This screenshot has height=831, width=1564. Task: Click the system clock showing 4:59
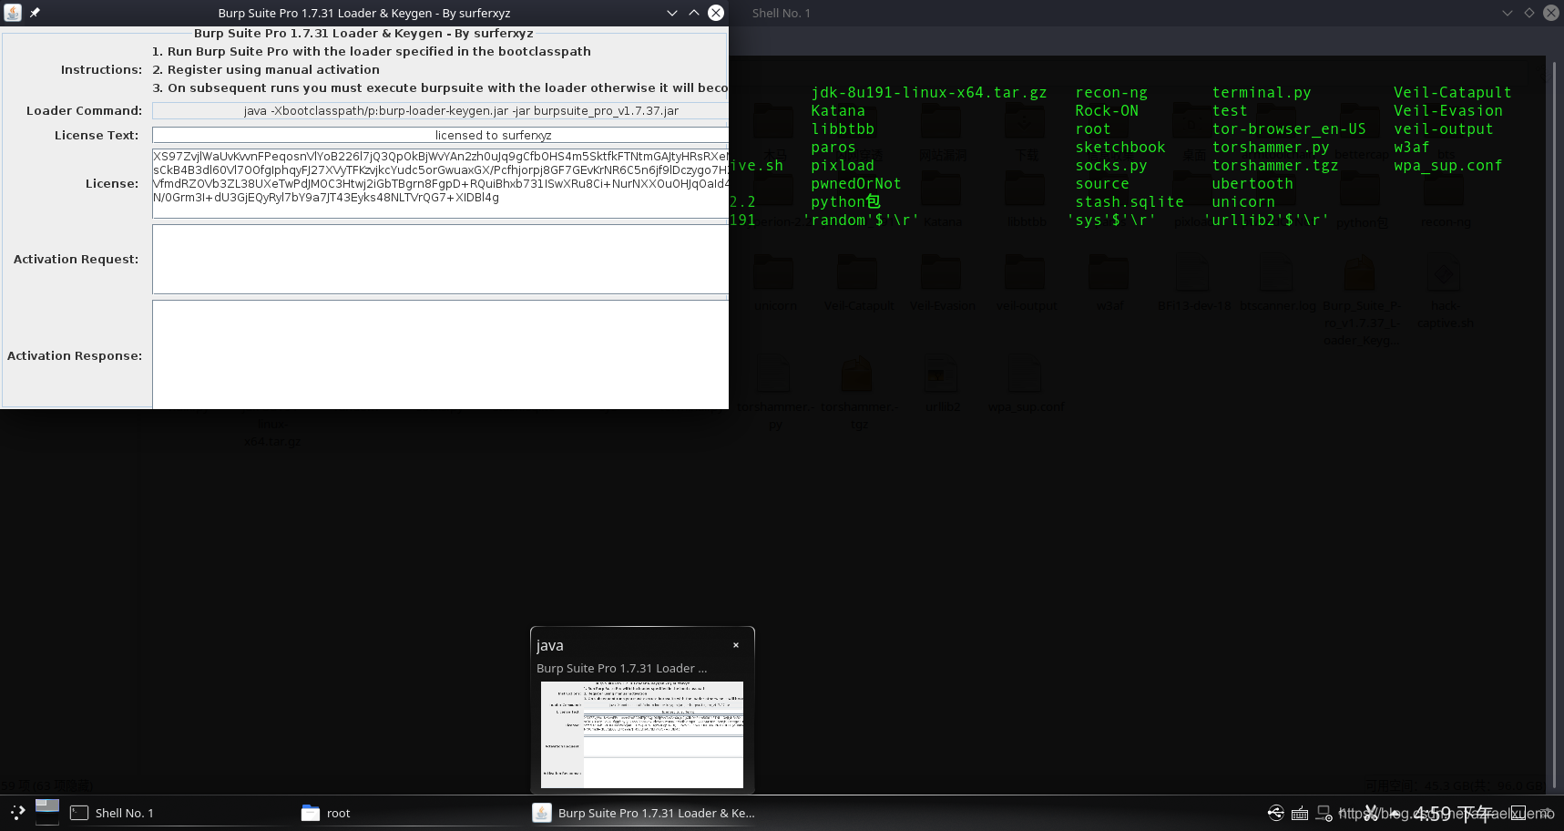pos(1452,813)
